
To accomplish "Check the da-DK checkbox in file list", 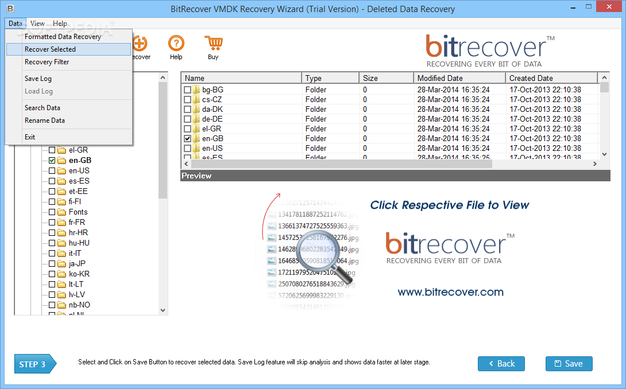I will coord(187,110).
